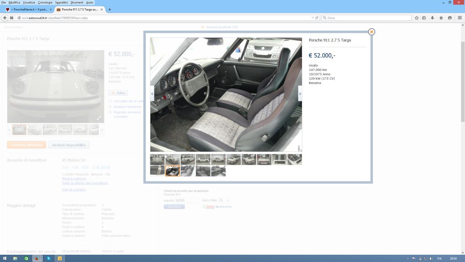Open the Segnalibri menu
The height and width of the screenshot is (262, 465).
61,2
